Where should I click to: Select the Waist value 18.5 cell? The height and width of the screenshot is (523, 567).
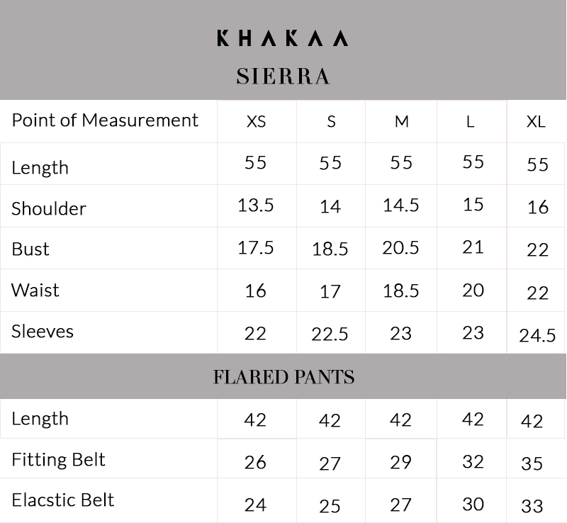(x=400, y=291)
